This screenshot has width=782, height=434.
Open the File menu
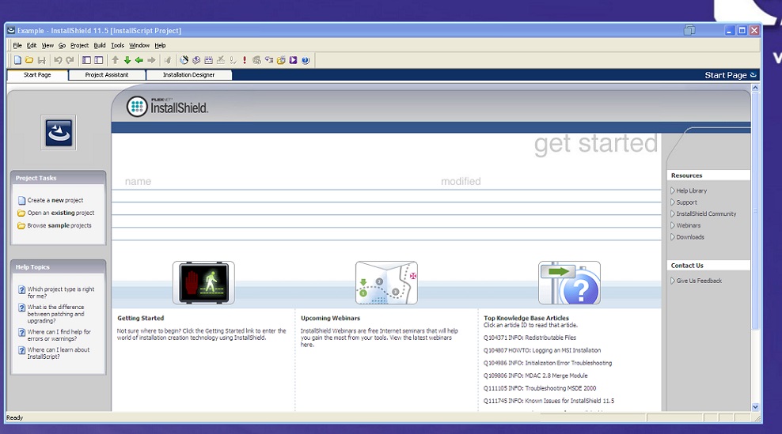coord(17,45)
